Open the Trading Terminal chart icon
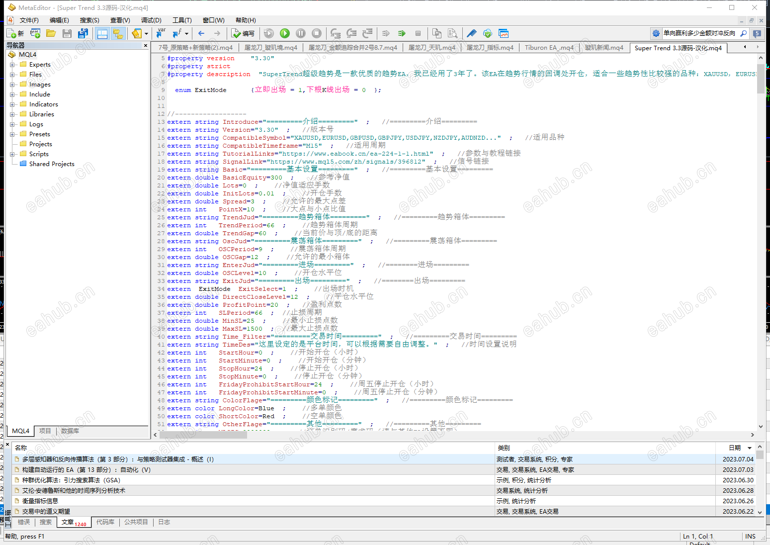 (x=504, y=33)
